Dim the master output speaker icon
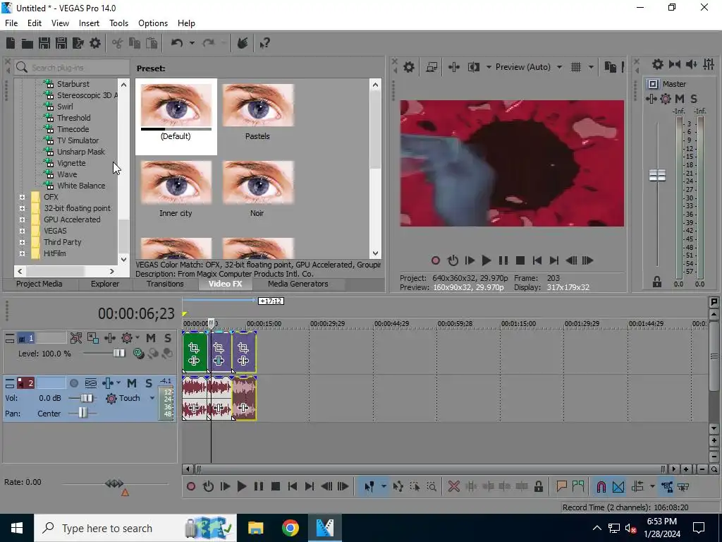The width and height of the screenshot is (722, 542). click(x=691, y=64)
